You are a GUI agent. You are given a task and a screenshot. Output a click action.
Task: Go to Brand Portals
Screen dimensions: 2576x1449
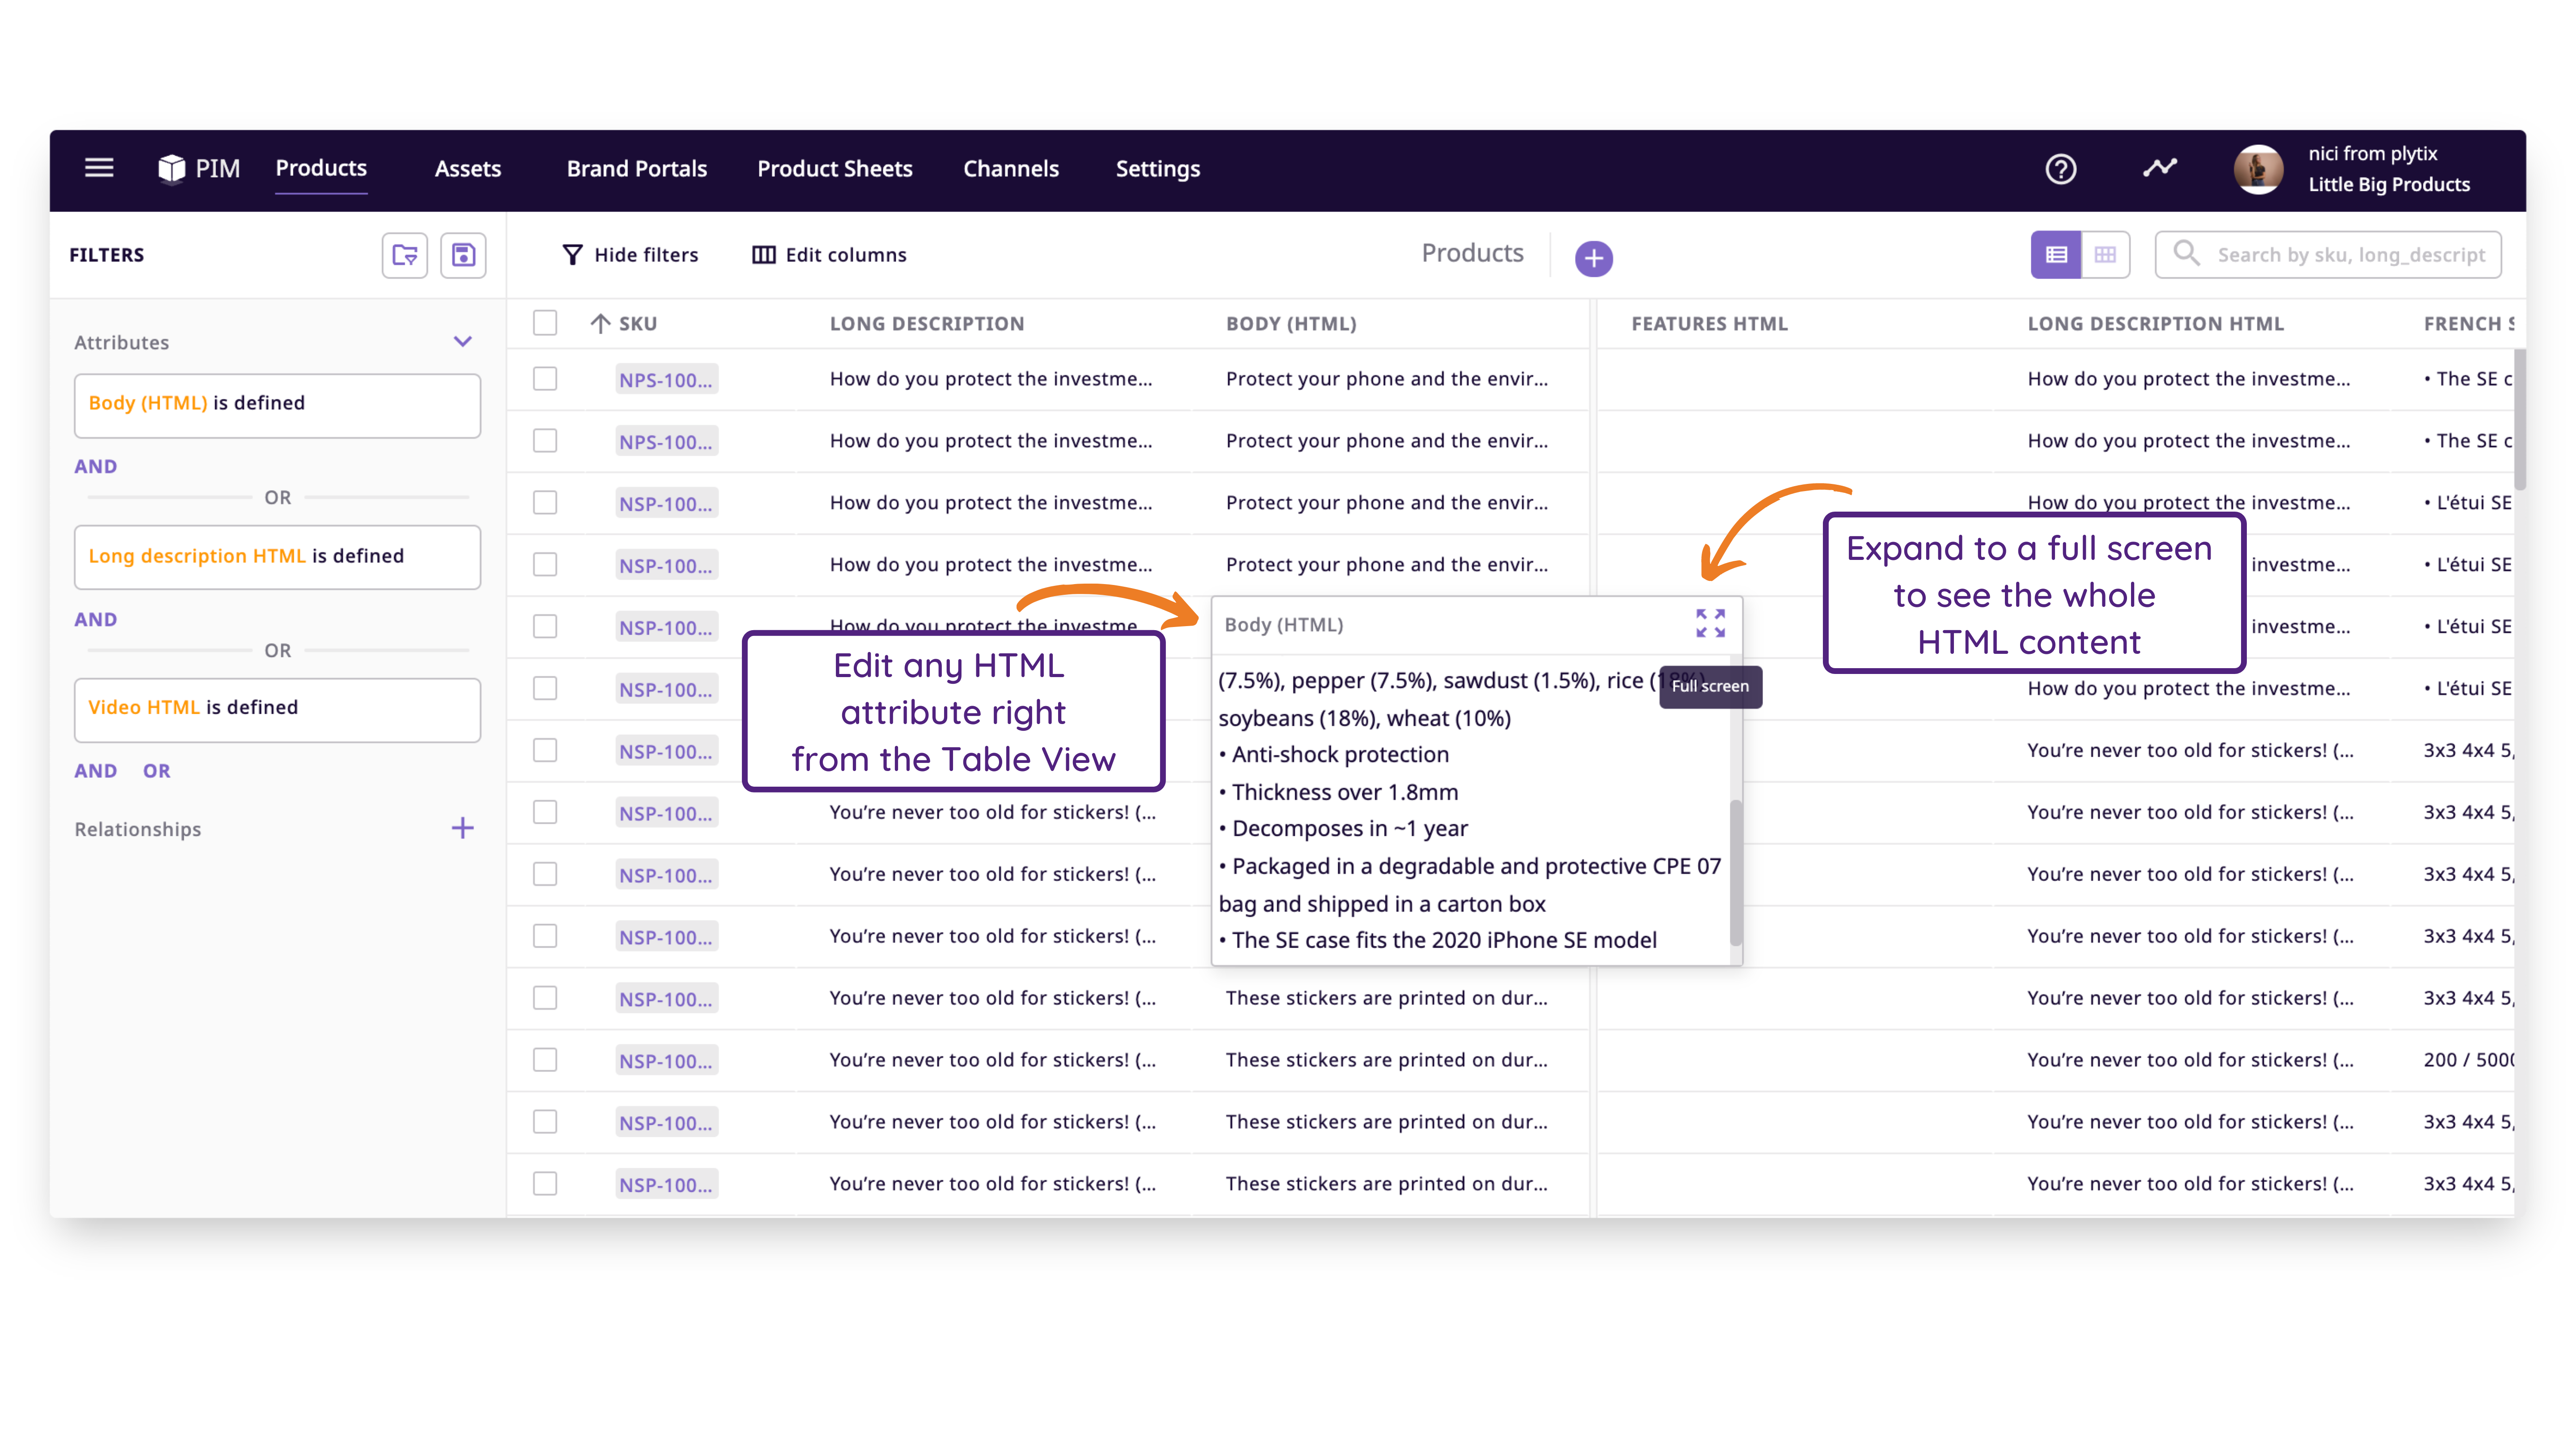pos(637,169)
